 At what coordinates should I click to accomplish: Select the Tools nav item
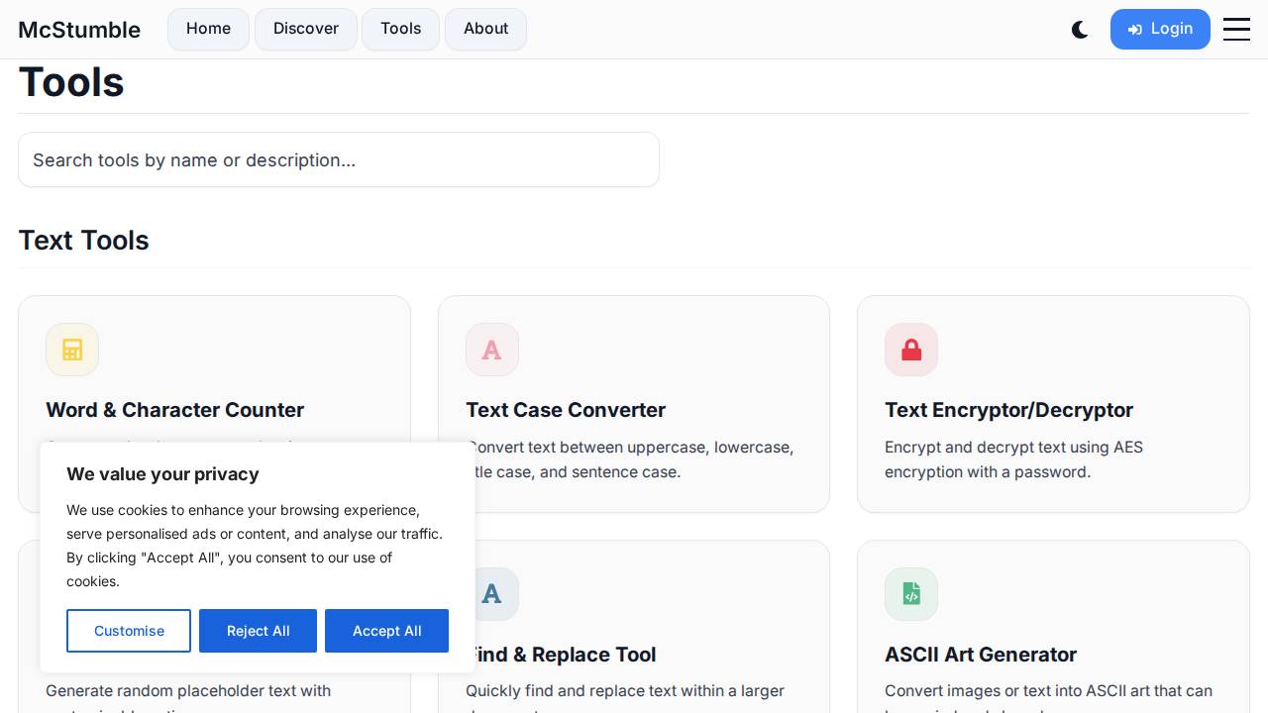pyautogui.click(x=400, y=29)
